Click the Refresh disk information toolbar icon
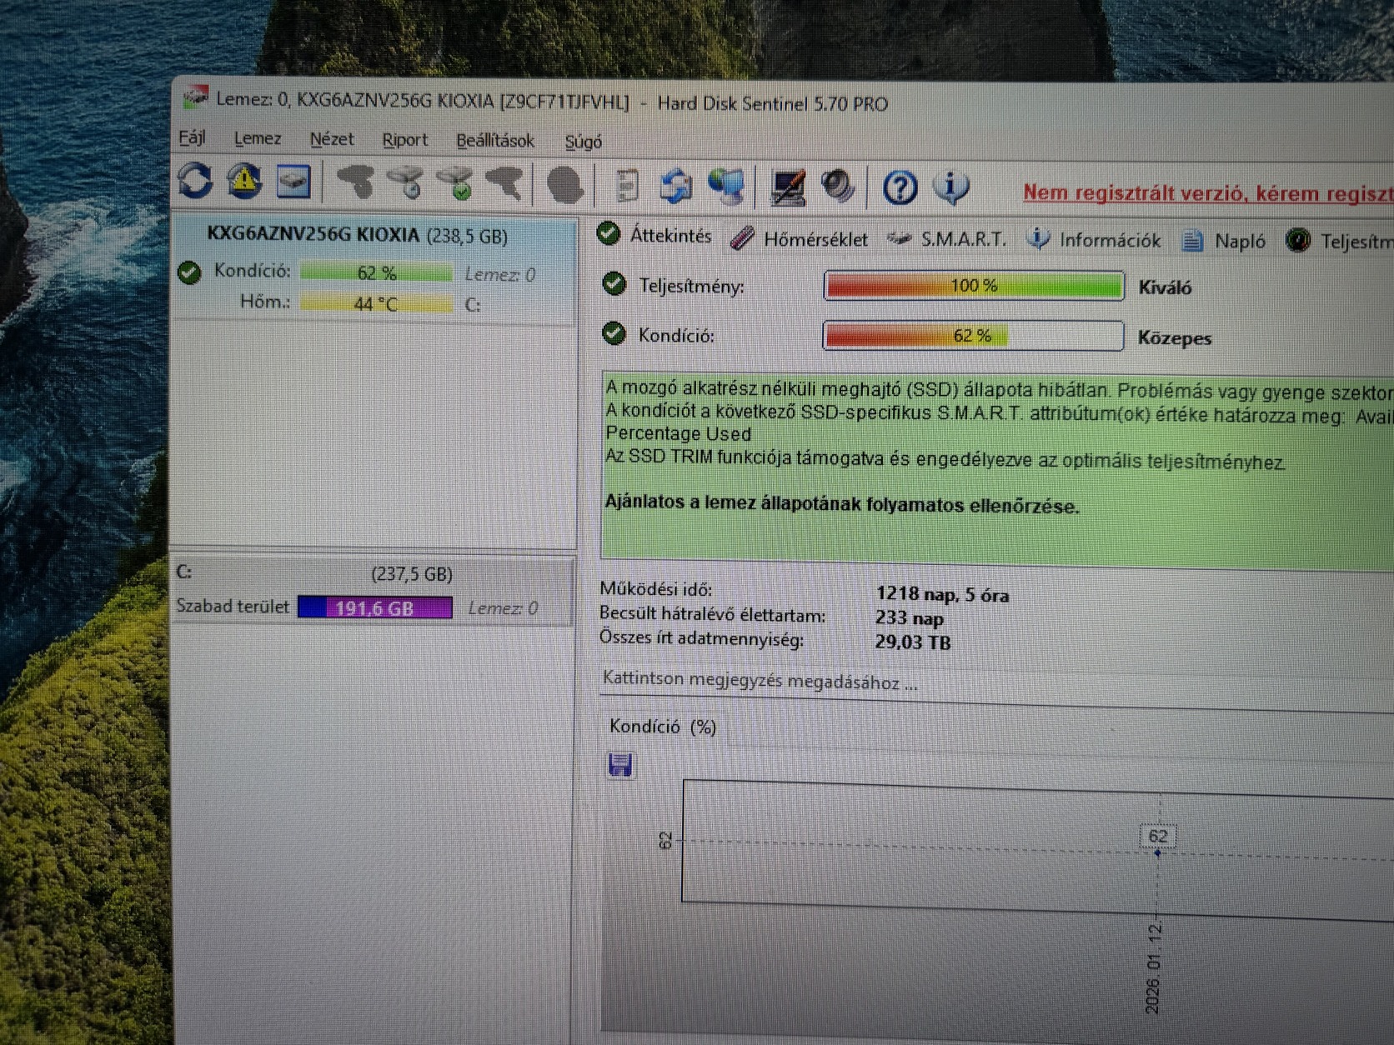Viewport: 1394px width, 1045px height. [x=196, y=181]
